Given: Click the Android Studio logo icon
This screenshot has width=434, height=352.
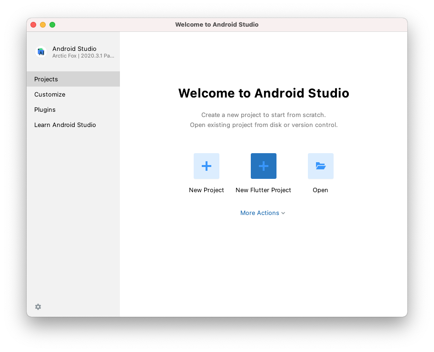Looking at the screenshot, I should [x=41, y=52].
